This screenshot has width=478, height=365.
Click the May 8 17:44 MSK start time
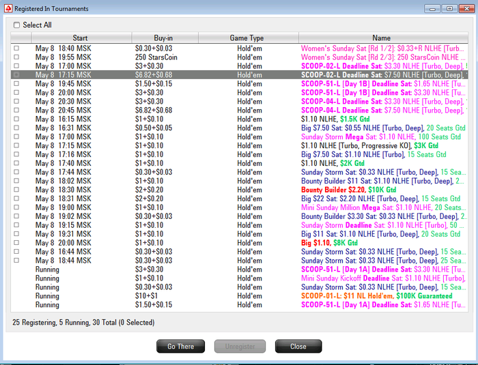click(x=63, y=172)
